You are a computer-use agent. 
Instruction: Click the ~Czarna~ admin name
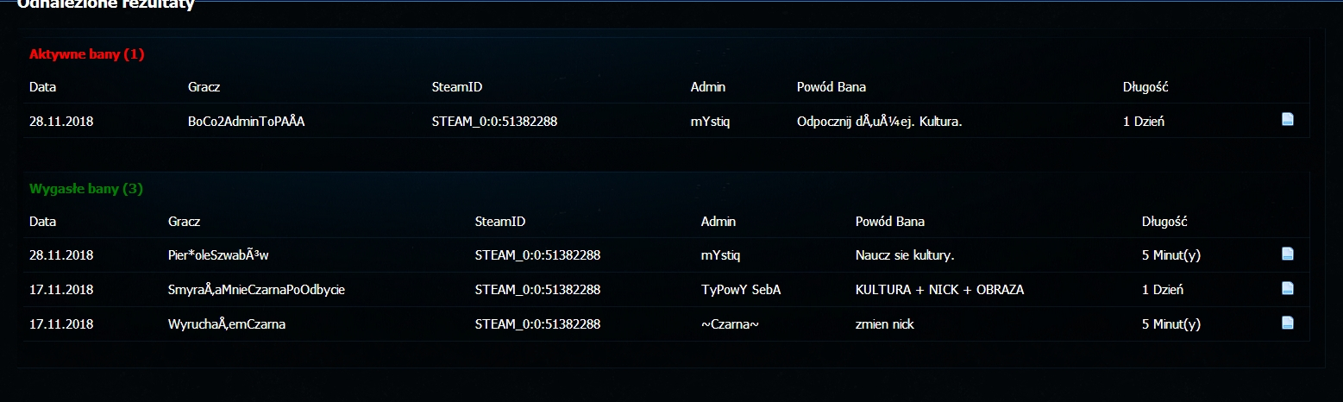(x=729, y=324)
